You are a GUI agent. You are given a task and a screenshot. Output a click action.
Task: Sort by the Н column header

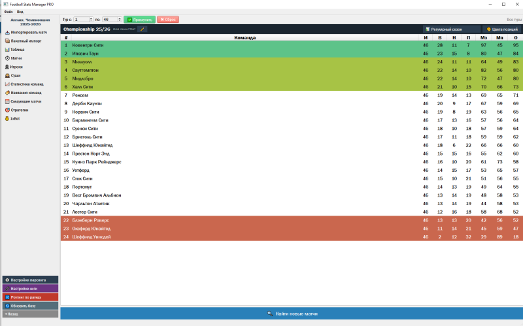pos(454,38)
